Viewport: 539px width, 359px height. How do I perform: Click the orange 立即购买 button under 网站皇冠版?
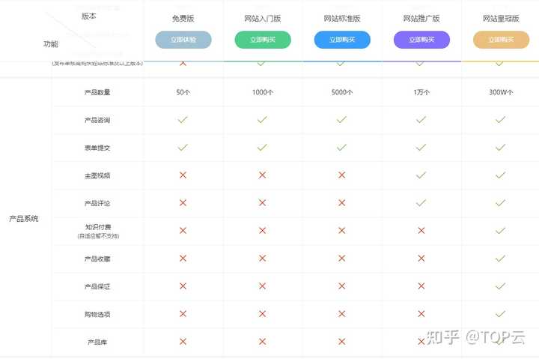(501, 40)
